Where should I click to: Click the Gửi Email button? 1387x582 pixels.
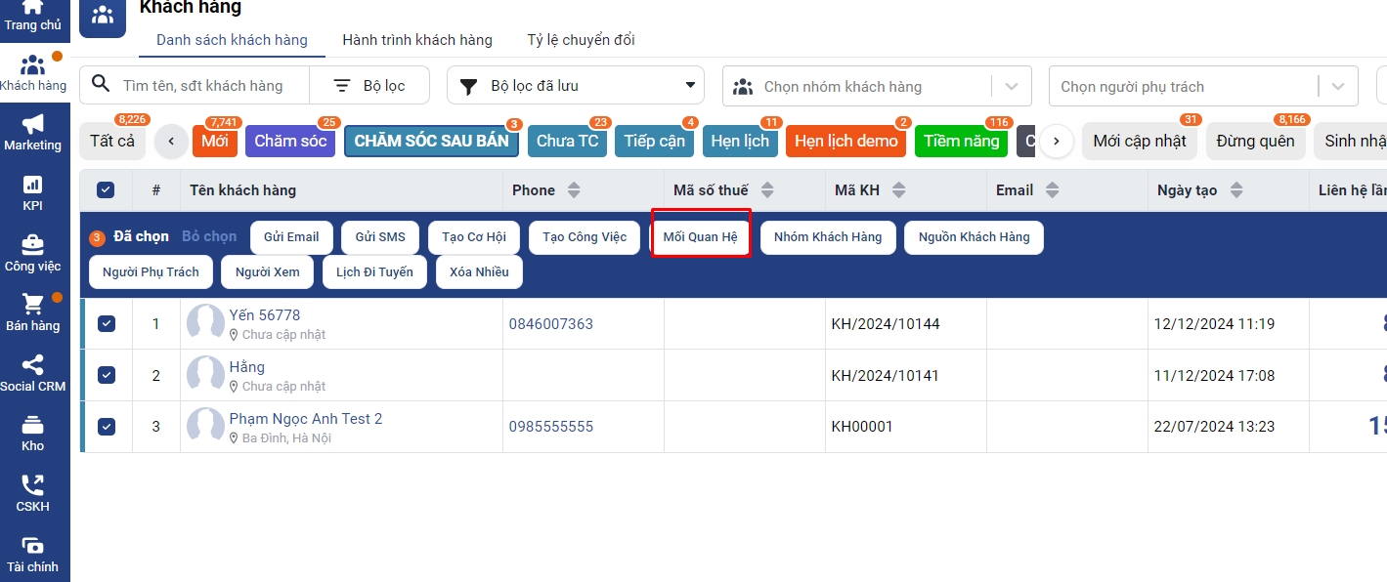click(291, 237)
